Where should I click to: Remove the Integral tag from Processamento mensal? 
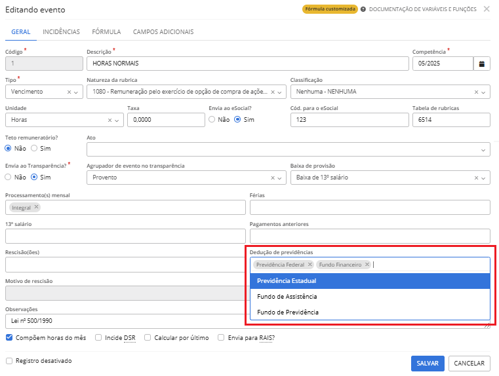click(x=37, y=207)
